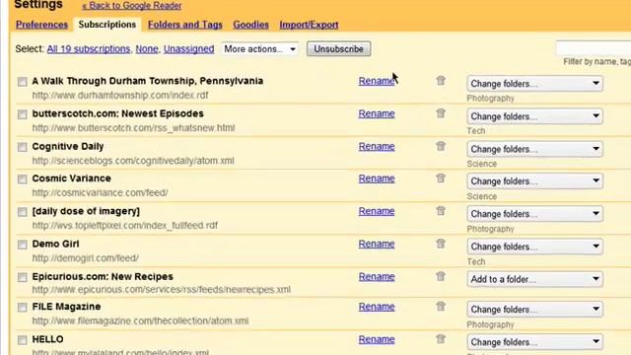Check the Durham Township subscription checkbox

[22, 82]
